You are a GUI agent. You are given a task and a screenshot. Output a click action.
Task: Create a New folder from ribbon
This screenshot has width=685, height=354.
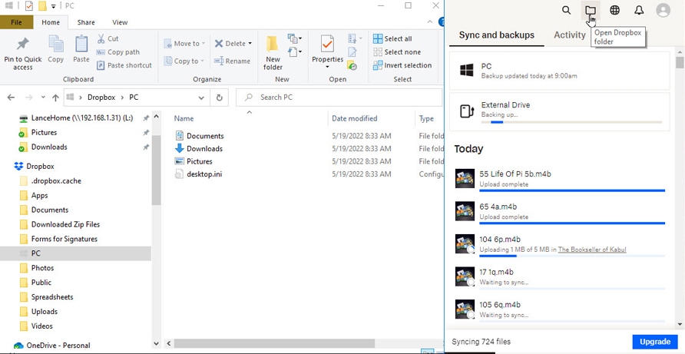pos(273,52)
